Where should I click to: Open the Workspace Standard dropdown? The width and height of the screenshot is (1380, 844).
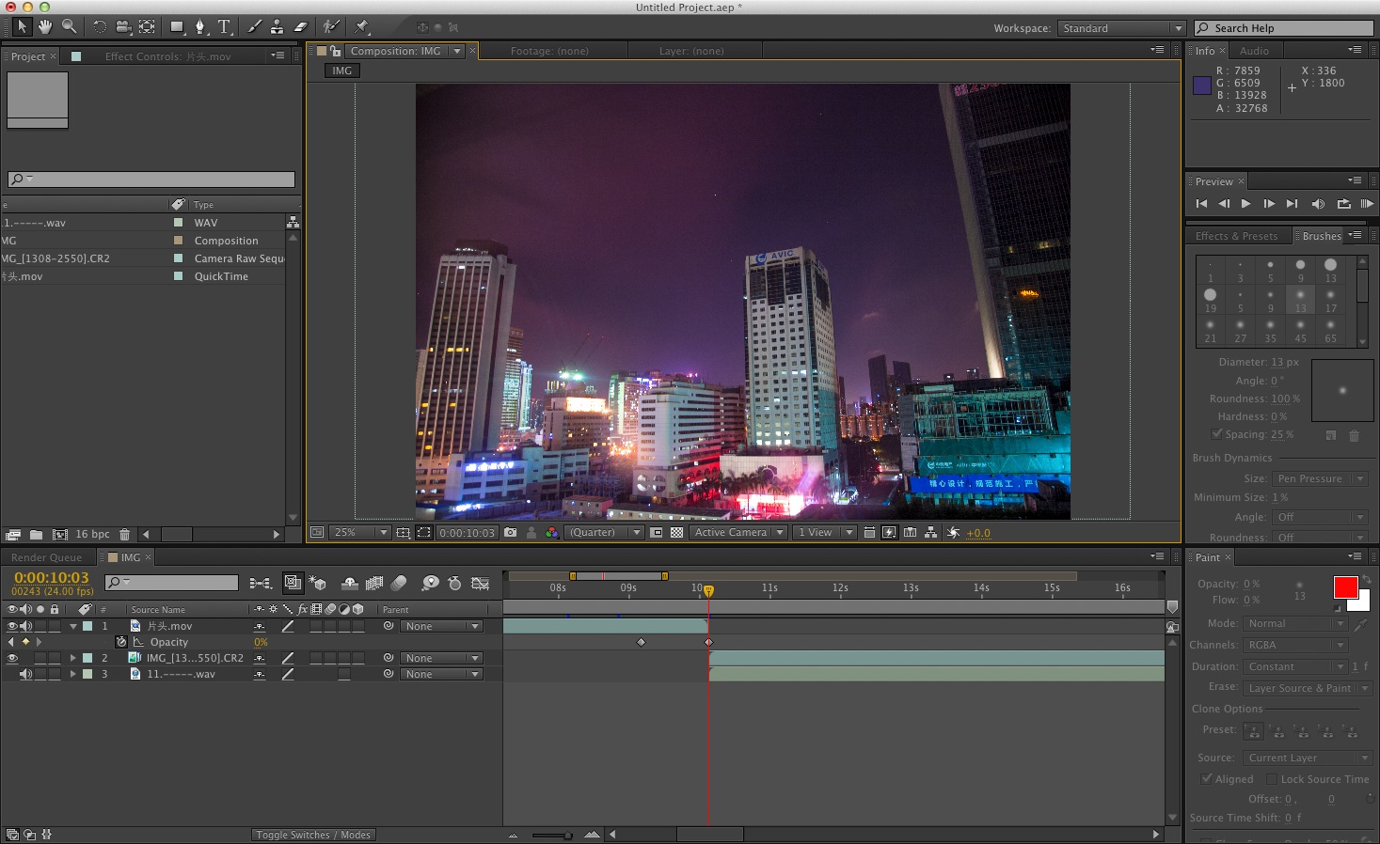point(1120,28)
